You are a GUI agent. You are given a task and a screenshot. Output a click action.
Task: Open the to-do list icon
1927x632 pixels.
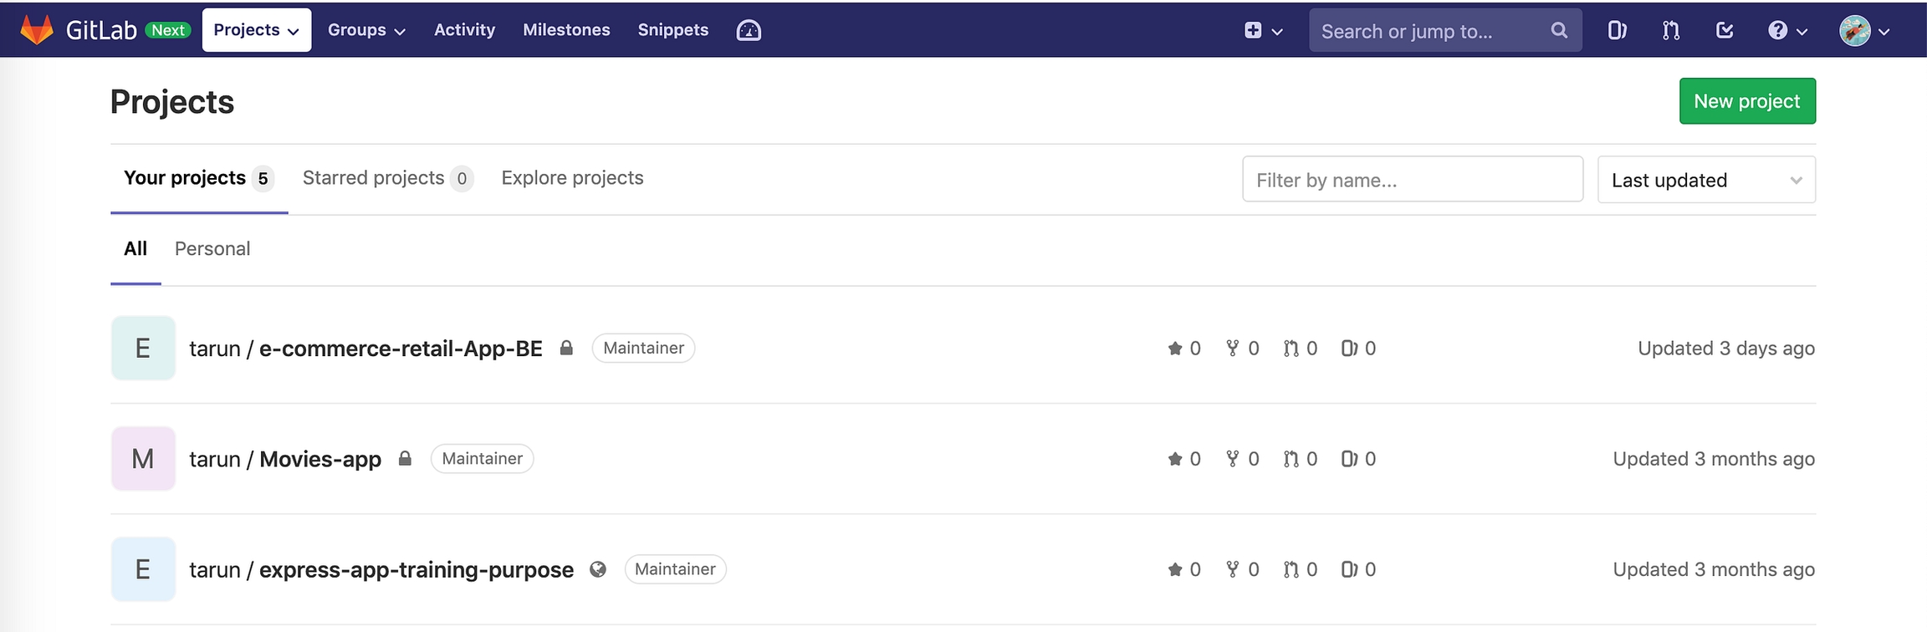click(1724, 31)
